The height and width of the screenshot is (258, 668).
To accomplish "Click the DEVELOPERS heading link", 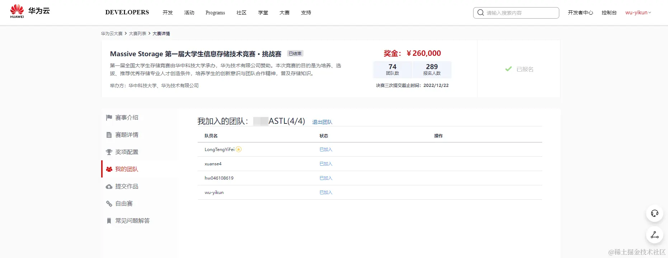I will pos(127,12).
